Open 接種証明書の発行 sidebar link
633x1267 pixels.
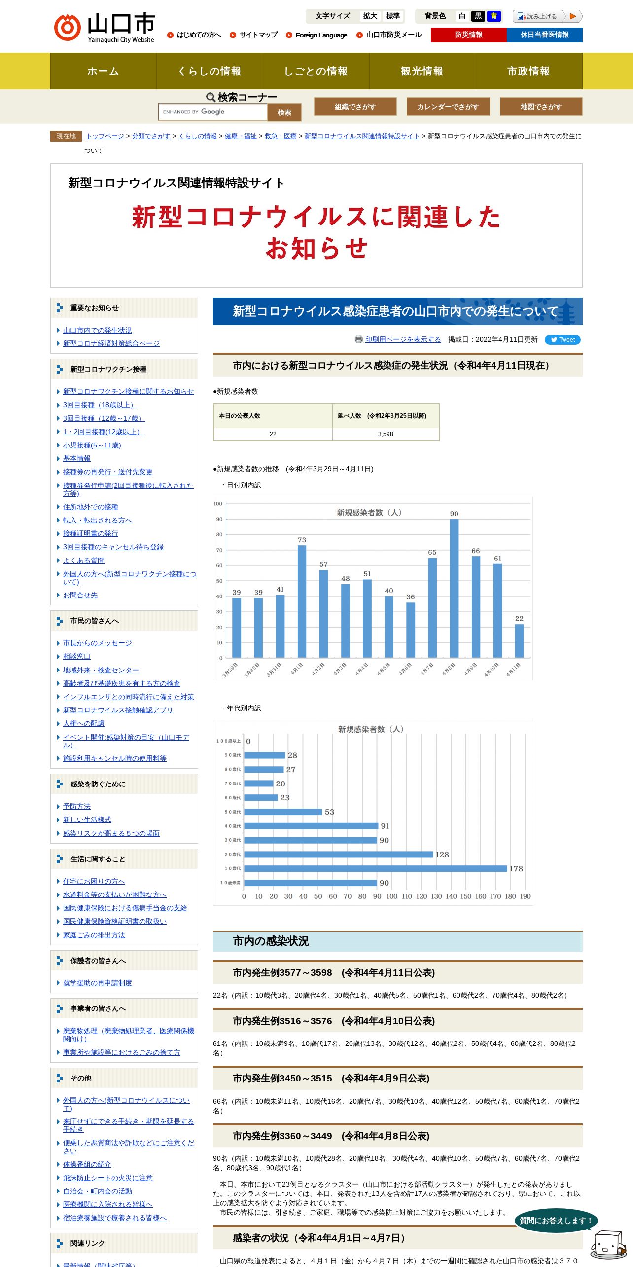pyautogui.click(x=91, y=534)
